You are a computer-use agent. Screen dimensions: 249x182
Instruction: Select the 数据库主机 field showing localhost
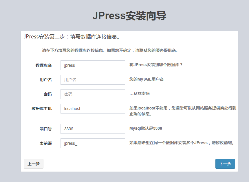[93, 109]
